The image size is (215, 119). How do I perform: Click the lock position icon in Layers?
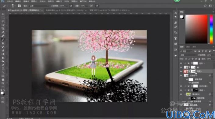(193, 59)
